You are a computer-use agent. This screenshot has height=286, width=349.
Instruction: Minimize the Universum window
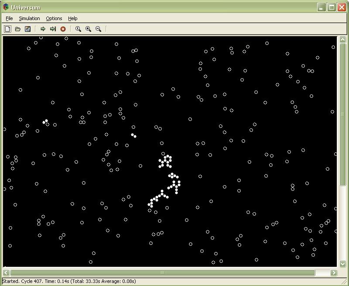point(321,7)
